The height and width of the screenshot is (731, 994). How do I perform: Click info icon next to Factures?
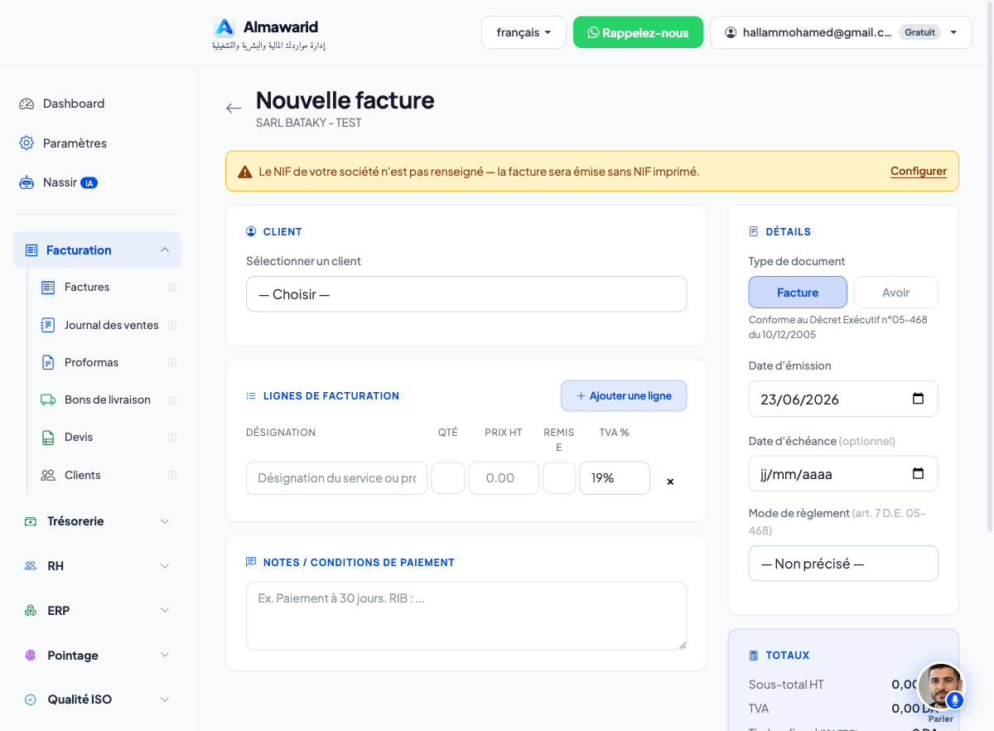172,288
